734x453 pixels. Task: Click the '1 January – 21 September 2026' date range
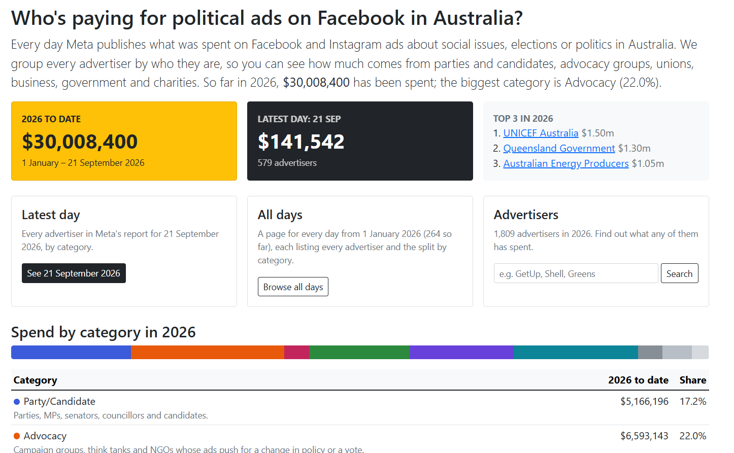tap(83, 163)
